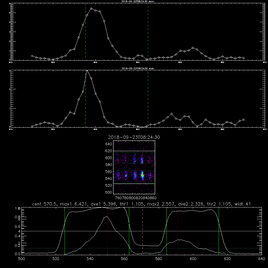Click the "640" label on spectral image y-axis
This screenshot has width=268, height=268.
click(109, 144)
